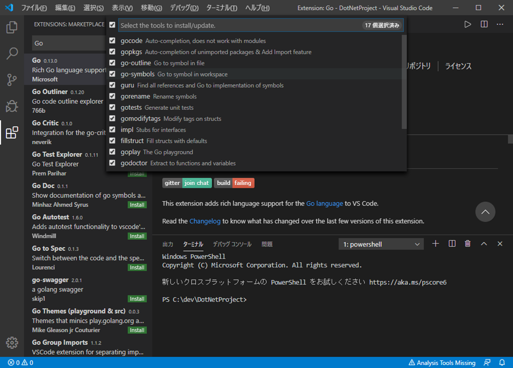Screen dimensions: 513x368
Task: Open the powershell terminal dropdown
Action: (381, 244)
